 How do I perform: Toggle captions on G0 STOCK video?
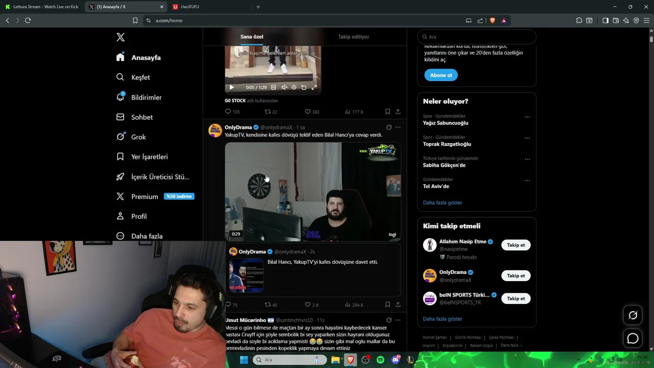tap(273, 87)
